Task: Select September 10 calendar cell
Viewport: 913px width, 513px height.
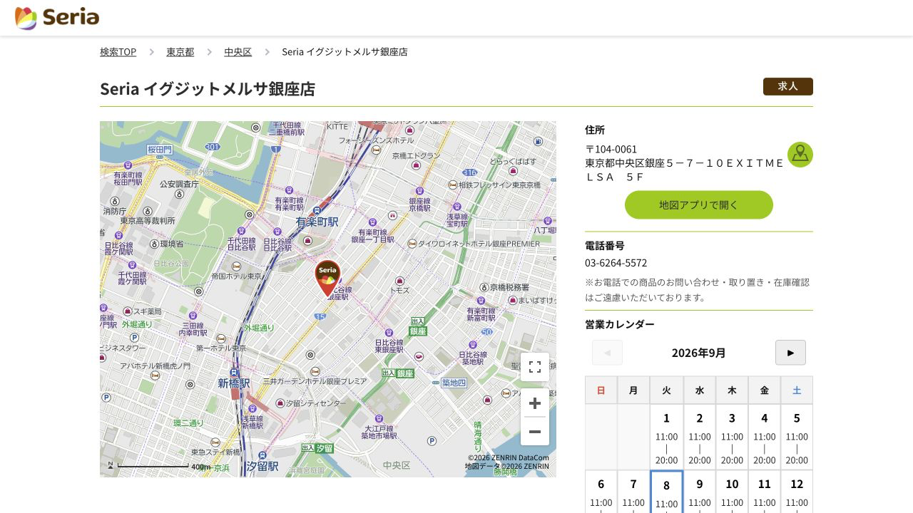Action: [732, 492]
